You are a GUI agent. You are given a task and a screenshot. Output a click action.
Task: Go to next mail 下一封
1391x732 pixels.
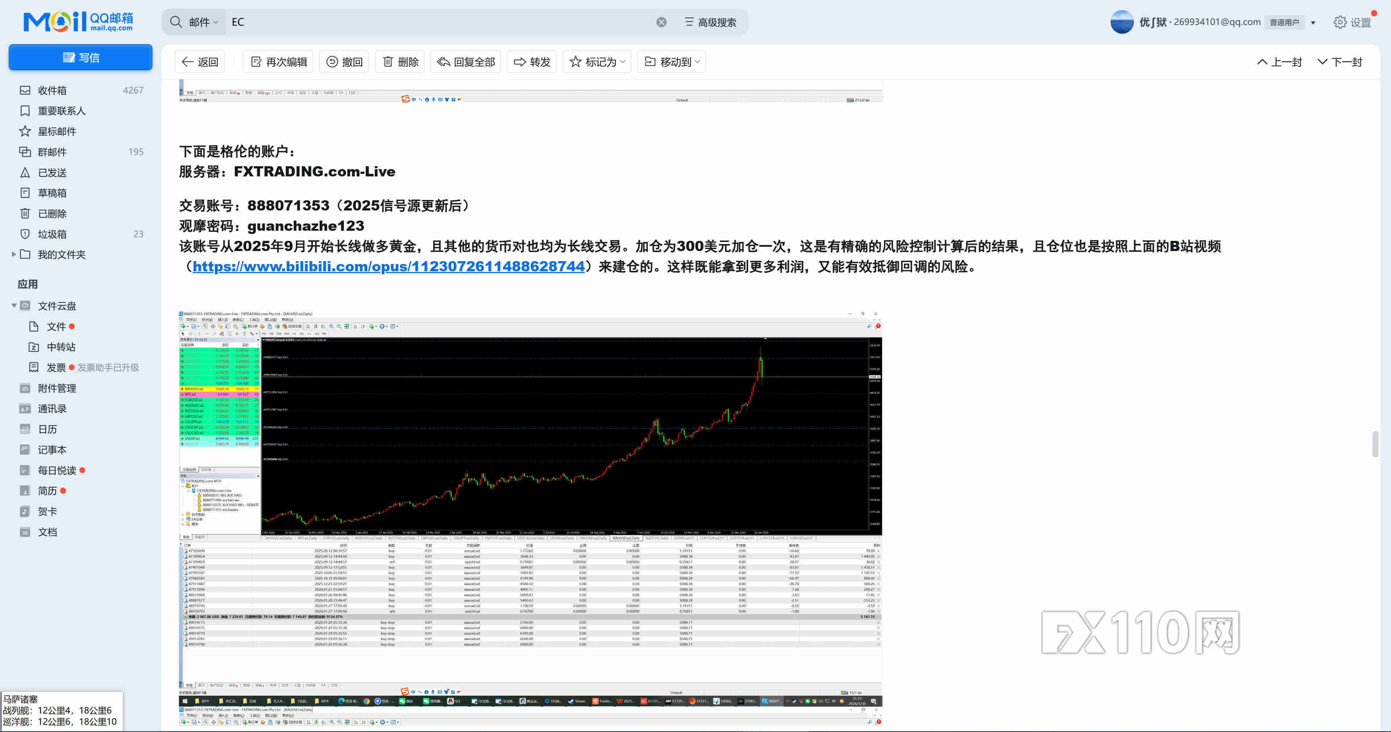[x=1340, y=62]
